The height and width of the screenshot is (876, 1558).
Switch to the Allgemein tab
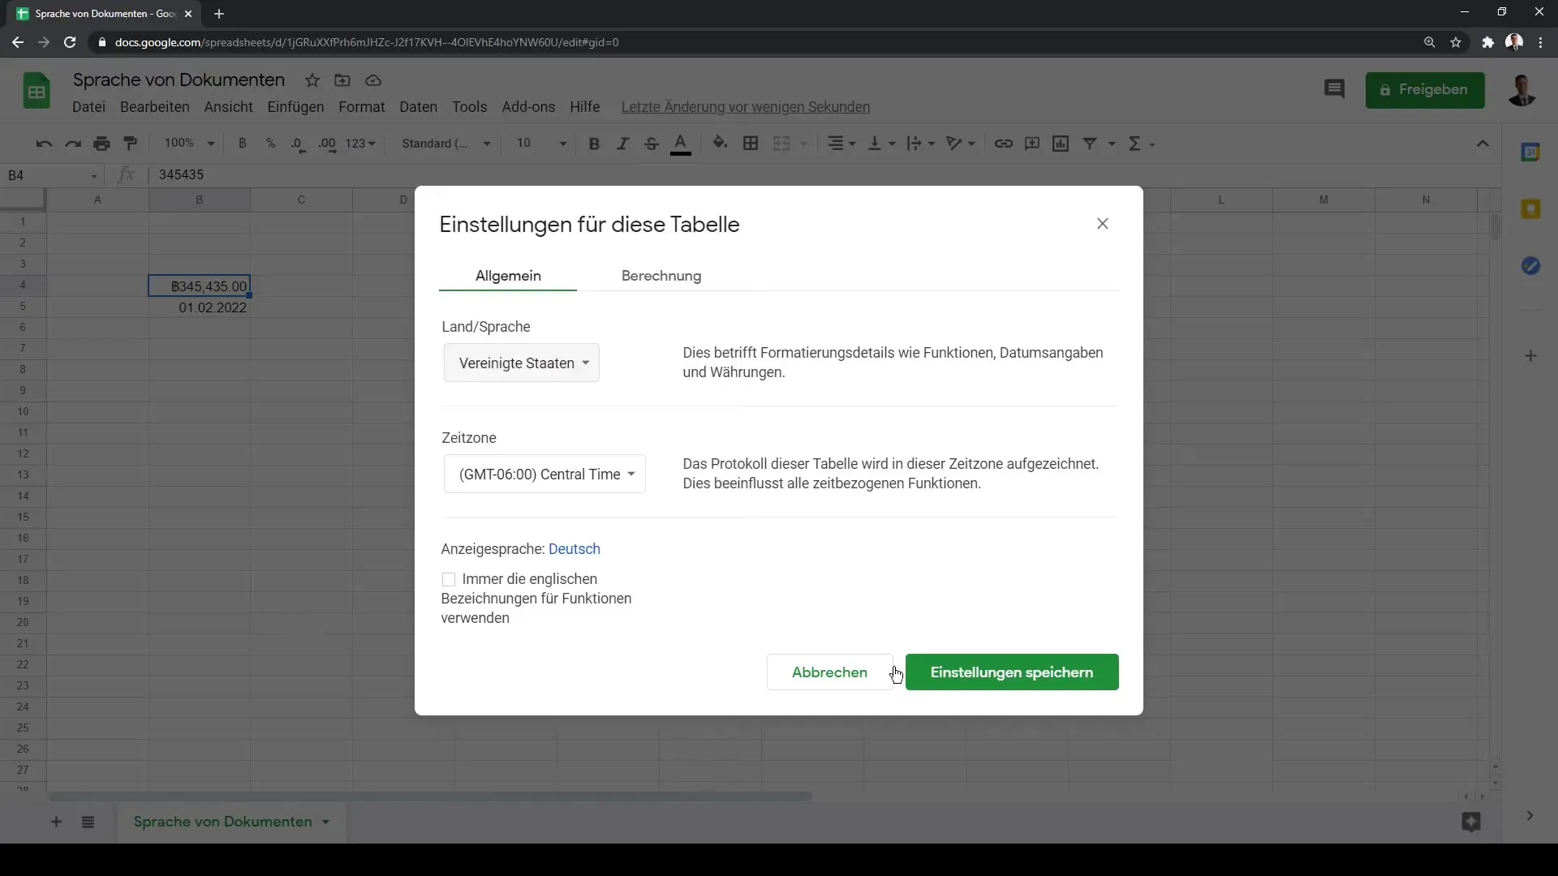508,276
